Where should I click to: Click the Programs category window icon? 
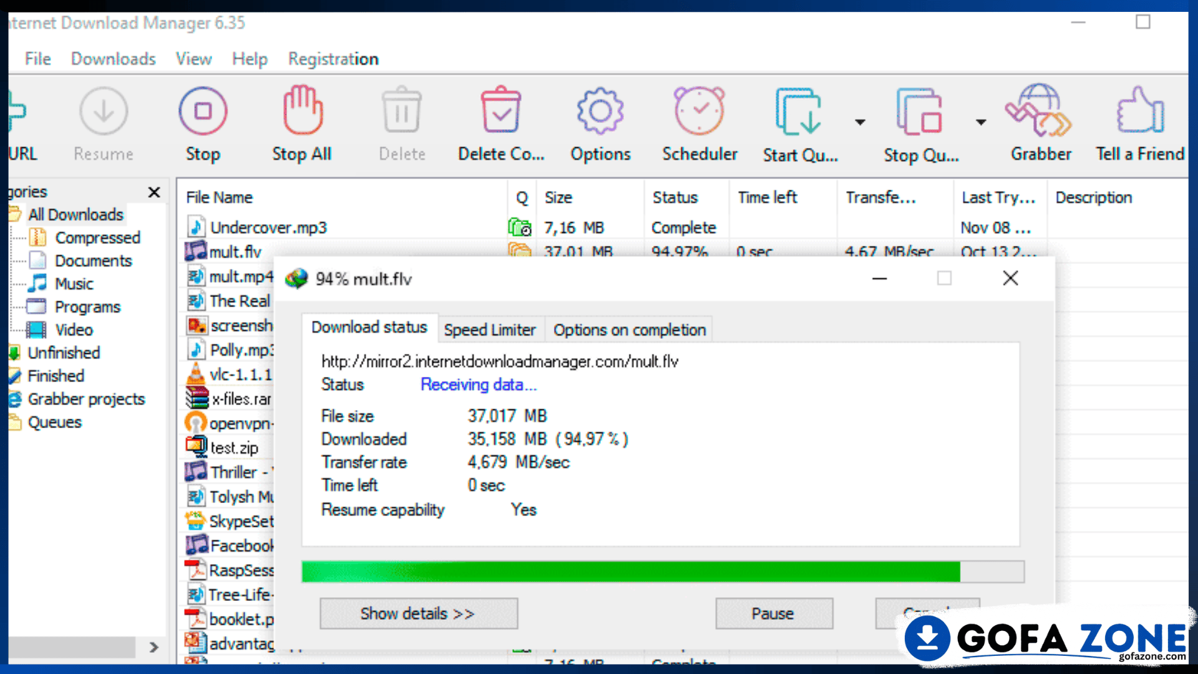tap(37, 306)
